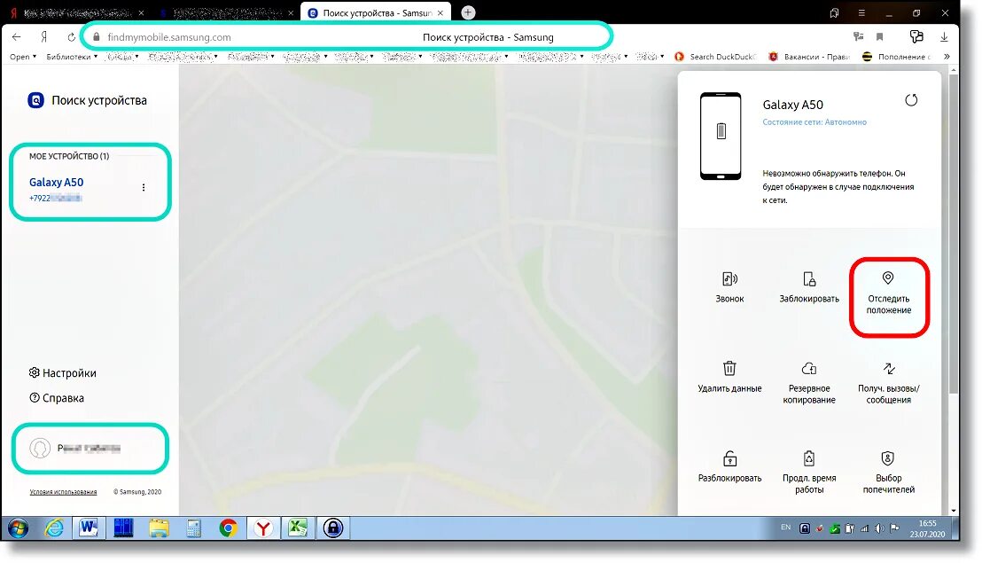Expand the Библиотеки bookmarks folder
982x563 pixels.
tap(72, 57)
